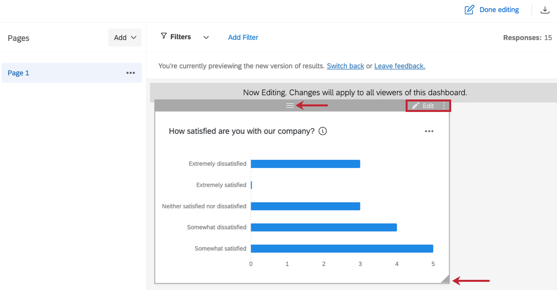Click the Filters funnel icon
557x290 pixels.
pos(164,36)
